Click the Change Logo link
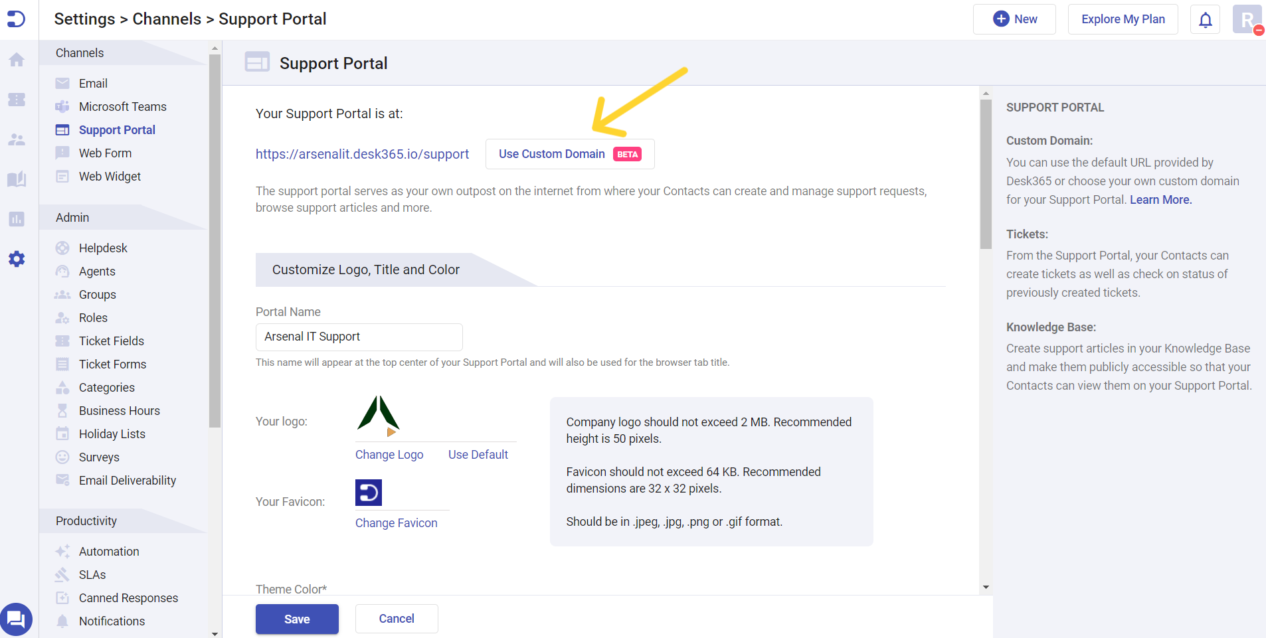Viewport: 1266px width, 638px height. (389, 454)
